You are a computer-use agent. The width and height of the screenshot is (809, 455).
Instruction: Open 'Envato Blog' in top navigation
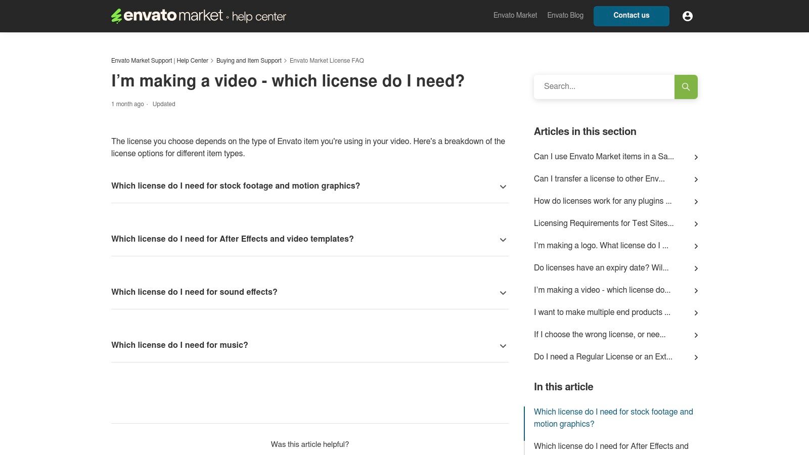click(565, 16)
